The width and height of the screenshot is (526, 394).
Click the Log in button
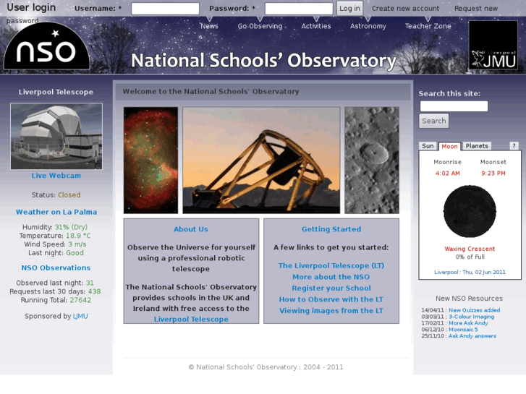click(349, 9)
